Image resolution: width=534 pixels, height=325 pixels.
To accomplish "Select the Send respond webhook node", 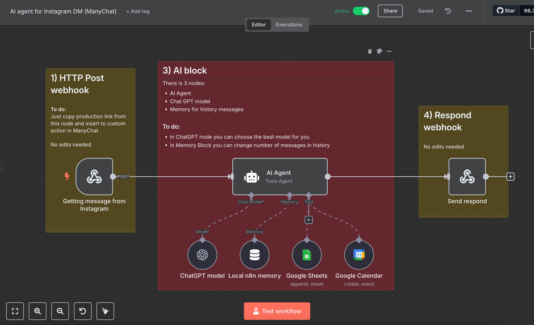I will pos(467,176).
